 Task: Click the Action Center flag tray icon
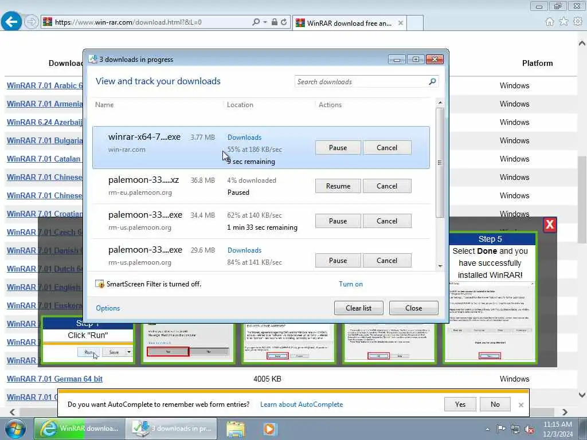pyautogui.click(x=501, y=429)
